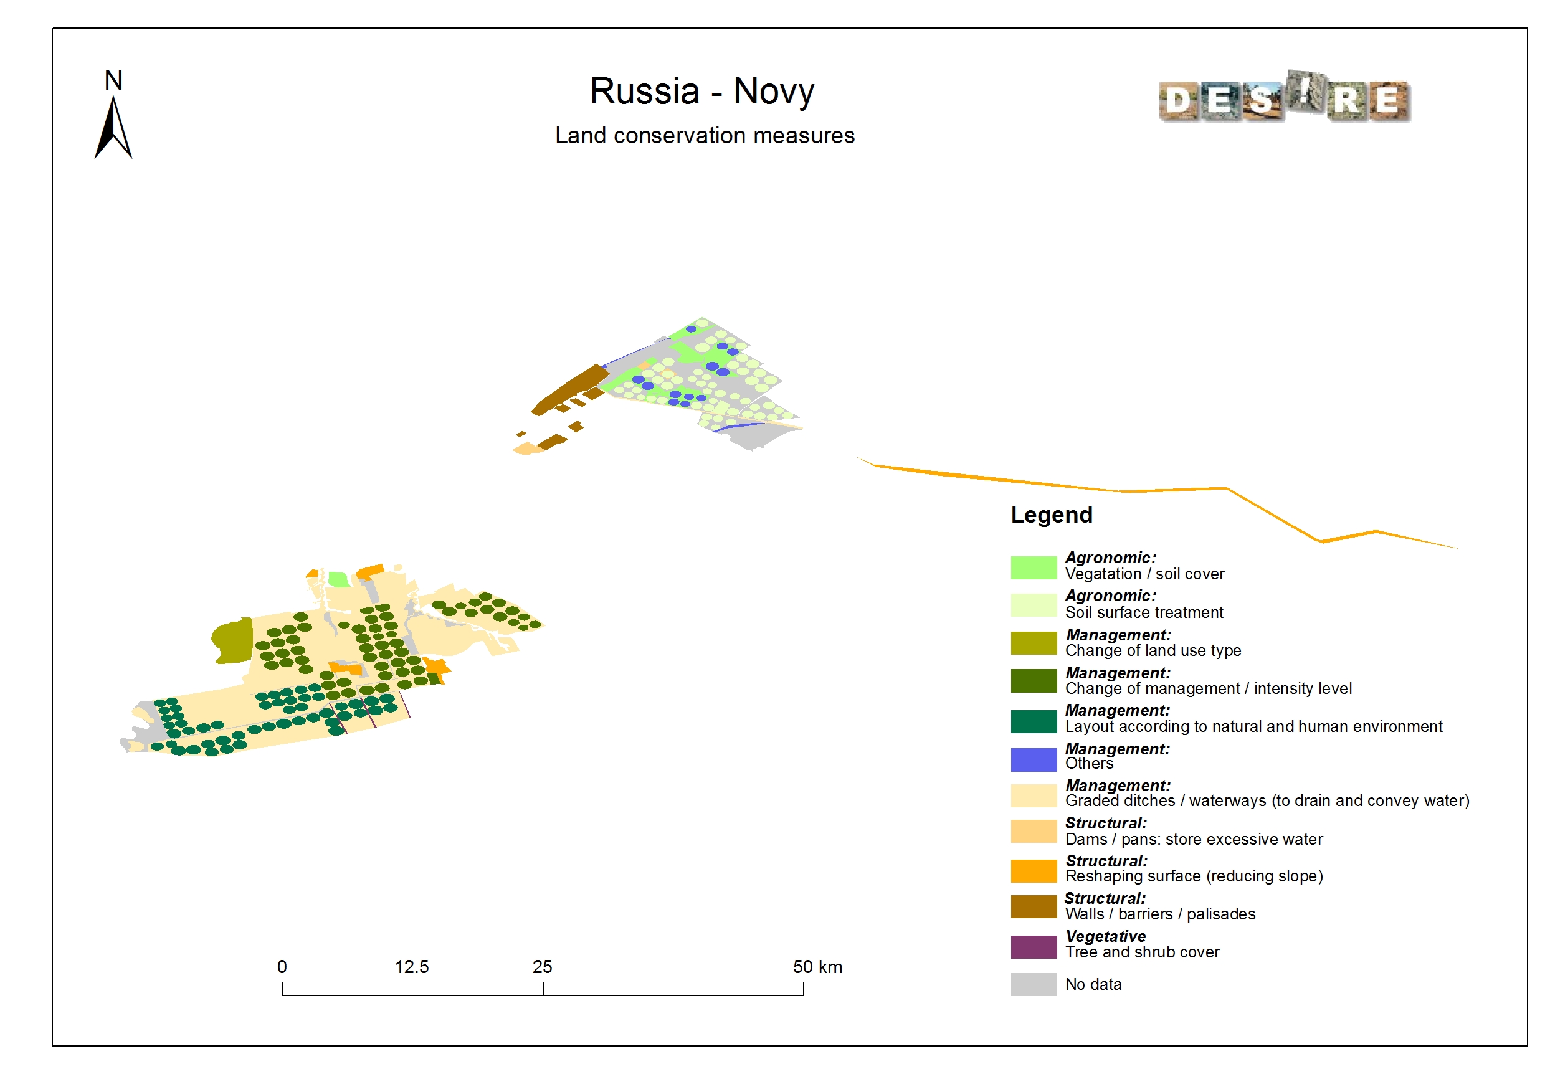Click the gray No data swatch
The height and width of the screenshot is (1092, 1545).
tap(1033, 984)
